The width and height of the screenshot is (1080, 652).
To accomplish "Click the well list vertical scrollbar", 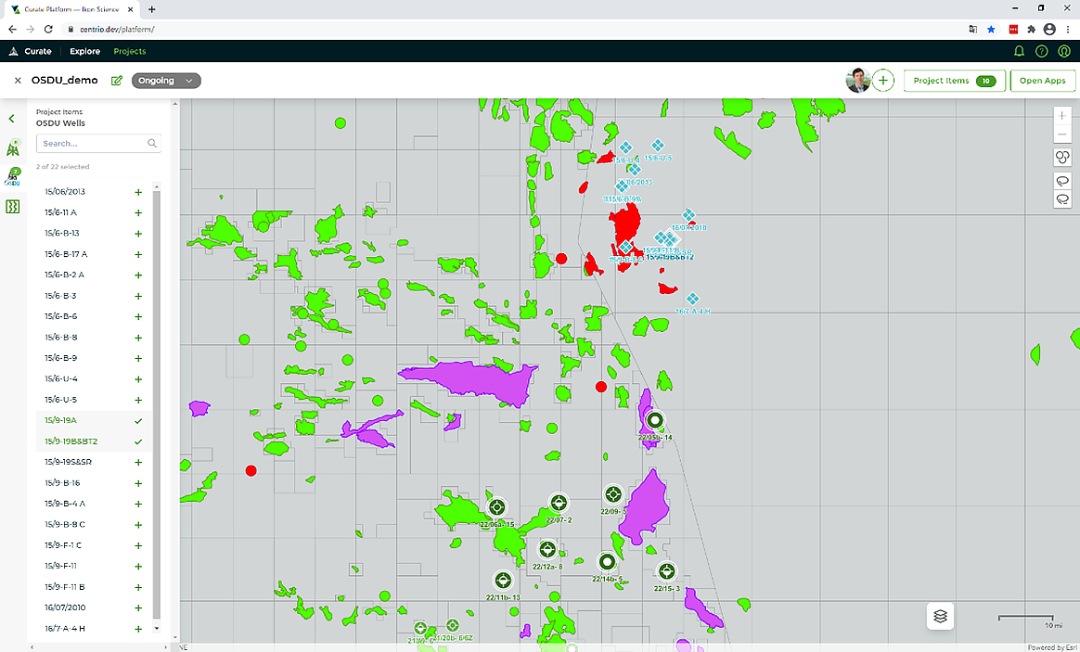I will 157,406.
